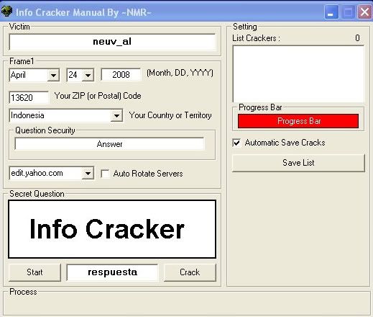The height and width of the screenshot is (317, 373).
Task: Click the disabled maximize button
Action: click(348, 12)
